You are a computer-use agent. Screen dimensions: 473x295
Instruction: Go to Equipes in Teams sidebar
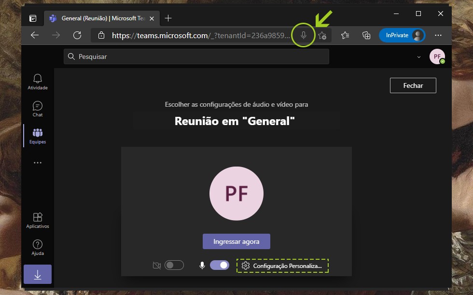pos(38,136)
